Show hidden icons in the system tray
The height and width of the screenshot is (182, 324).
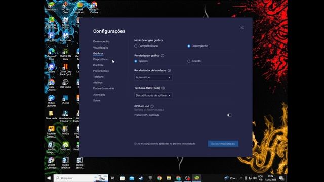pyautogui.click(x=241, y=178)
